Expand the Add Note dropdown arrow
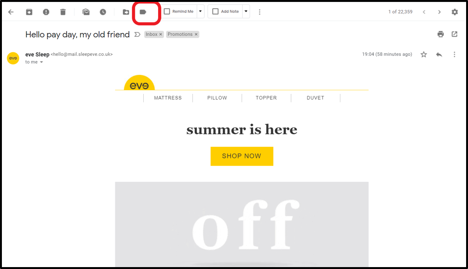468x269 pixels. click(246, 11)
